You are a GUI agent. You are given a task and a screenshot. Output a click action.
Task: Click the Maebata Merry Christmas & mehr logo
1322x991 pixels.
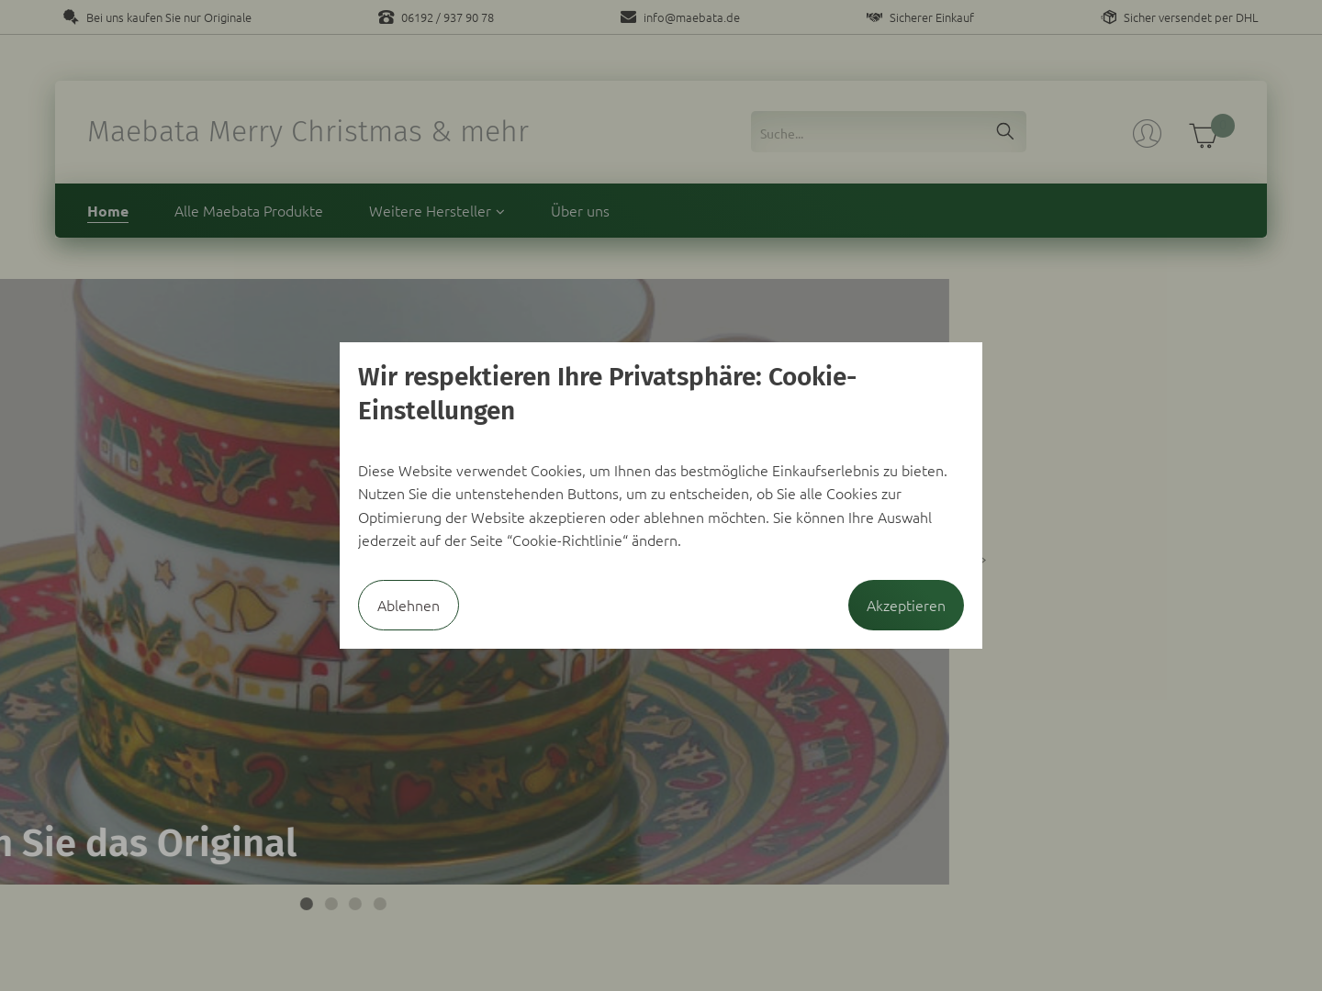(308, 131)
